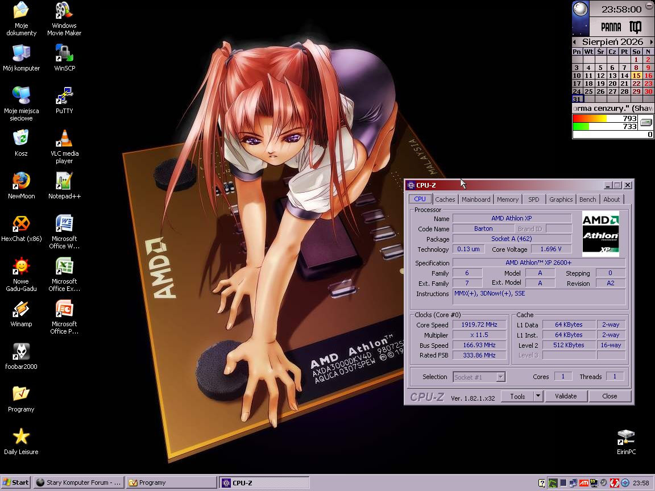Click the PANNA zodiac sign label

coord(611,27)
